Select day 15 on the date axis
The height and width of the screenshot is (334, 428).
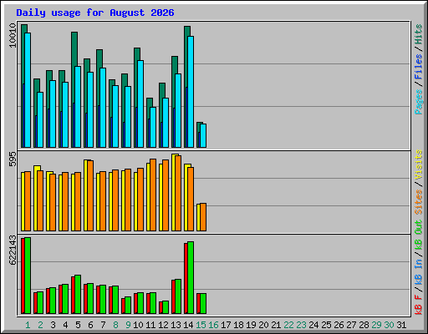pyautogui.click(x=201, y=325)
